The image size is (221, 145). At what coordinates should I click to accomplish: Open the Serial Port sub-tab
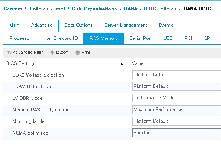coord(140,38)
